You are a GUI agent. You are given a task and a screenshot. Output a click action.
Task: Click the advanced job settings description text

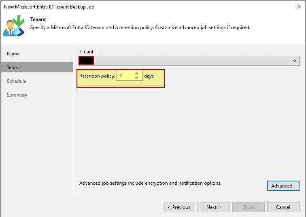coord(150,183)
